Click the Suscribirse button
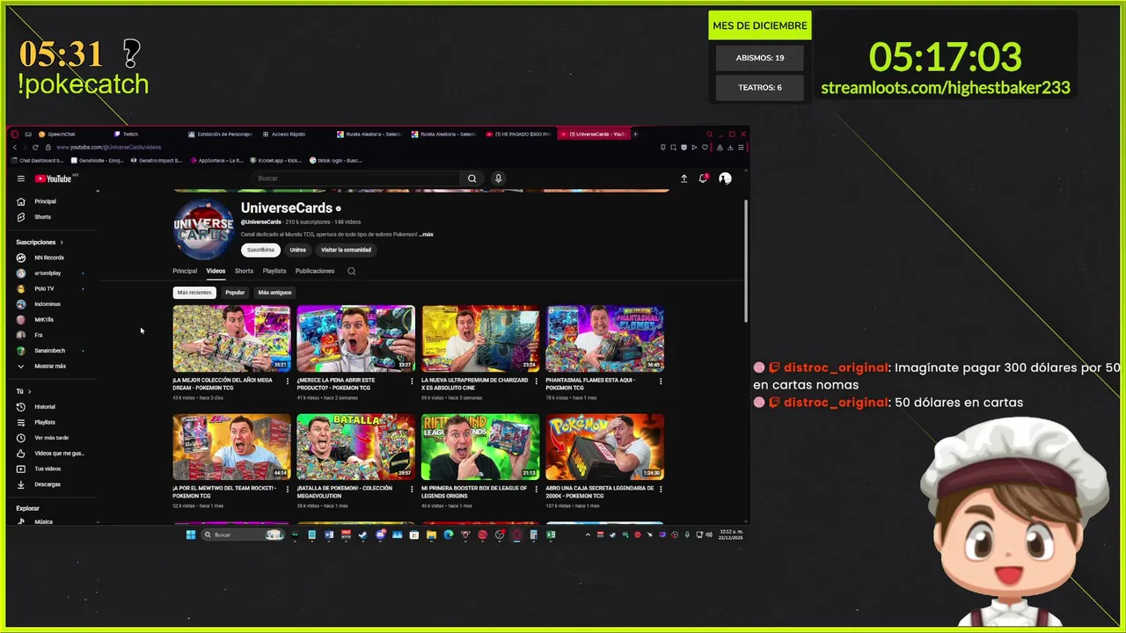Viewport: 1126px width, 633px height. coord(260,250)
